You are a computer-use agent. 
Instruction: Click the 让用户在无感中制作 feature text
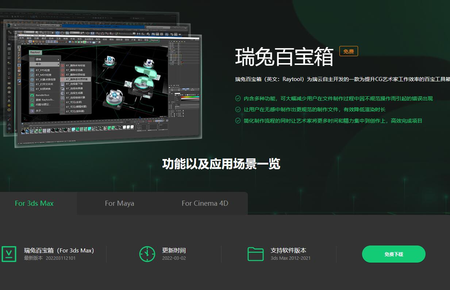pos(315,109)
